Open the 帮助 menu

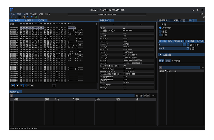click(47, 14)
